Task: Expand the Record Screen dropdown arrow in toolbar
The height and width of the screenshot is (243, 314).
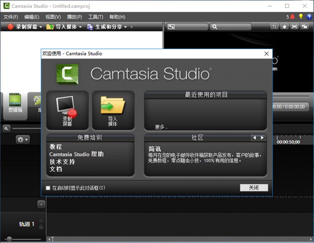Action: coord(41,27)
